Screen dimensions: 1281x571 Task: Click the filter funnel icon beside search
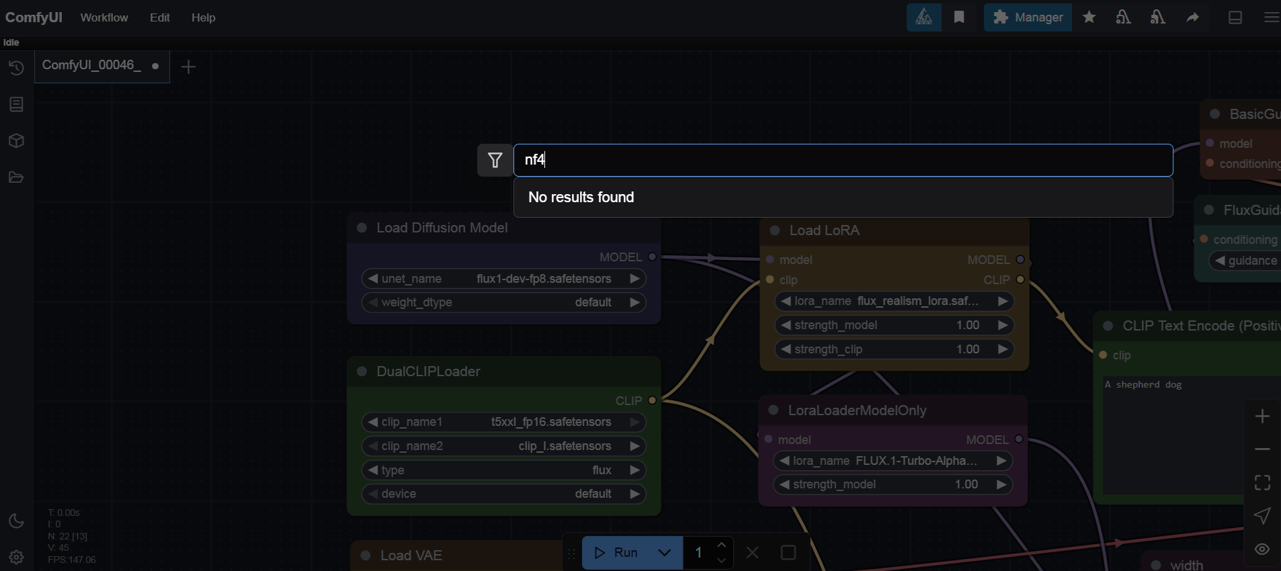pyautogui.click(x=495, y=161)
